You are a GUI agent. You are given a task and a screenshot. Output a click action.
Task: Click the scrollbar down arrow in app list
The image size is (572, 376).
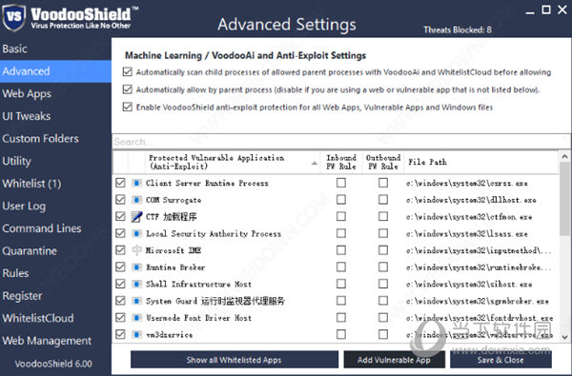564,337
